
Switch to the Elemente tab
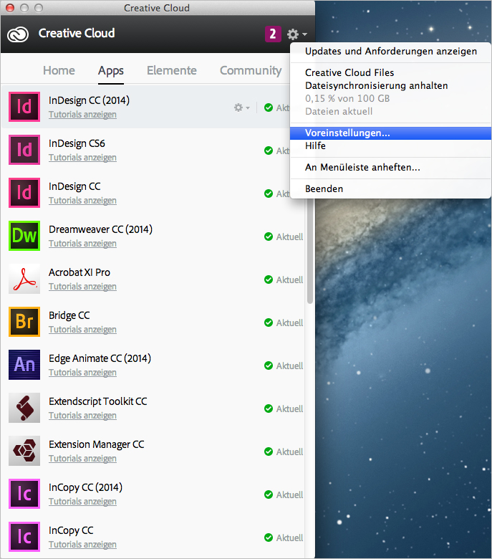click(x=172, y=70)
